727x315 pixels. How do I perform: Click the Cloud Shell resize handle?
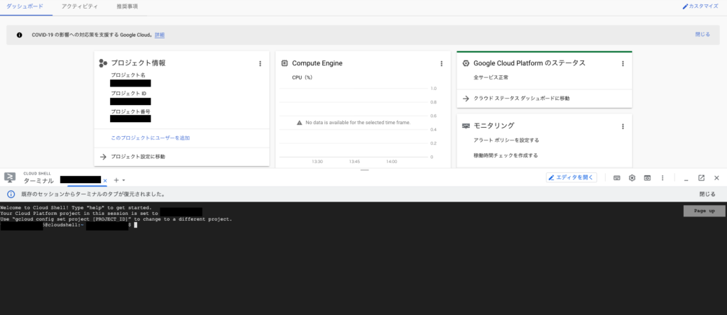(364, 170)
